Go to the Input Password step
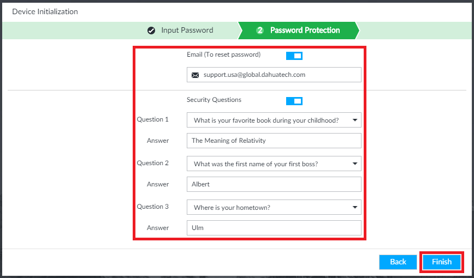 click(187, 31)
